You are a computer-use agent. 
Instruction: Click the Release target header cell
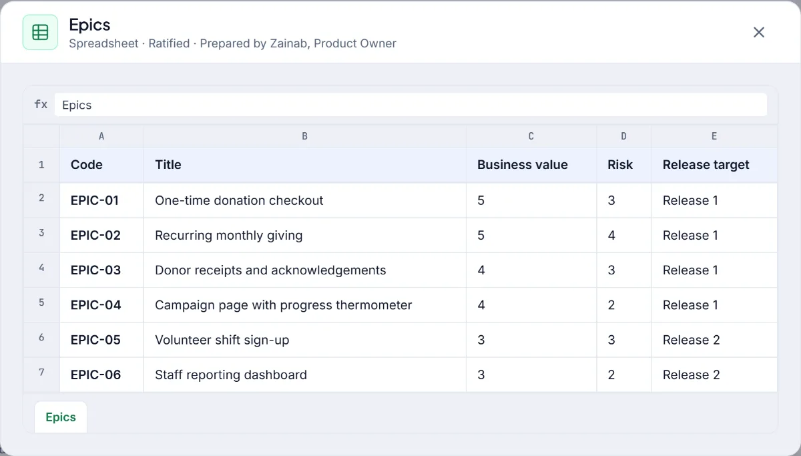[x=714, y=165]
